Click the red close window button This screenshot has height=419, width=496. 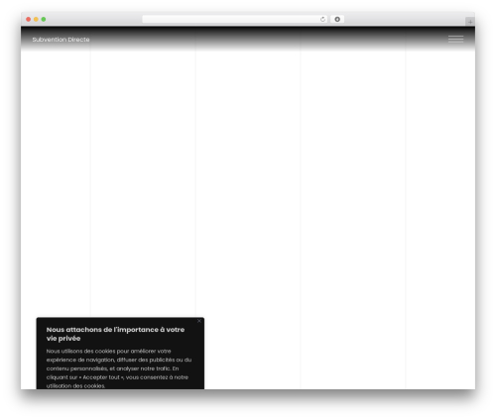tap(29, 19)
